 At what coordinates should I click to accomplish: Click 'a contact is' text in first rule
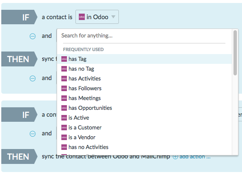coord(57,17)
